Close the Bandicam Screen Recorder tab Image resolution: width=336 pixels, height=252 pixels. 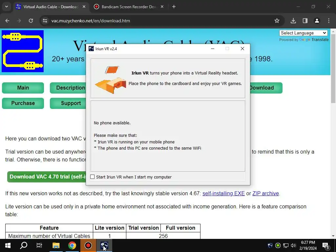tap(162, 7)
